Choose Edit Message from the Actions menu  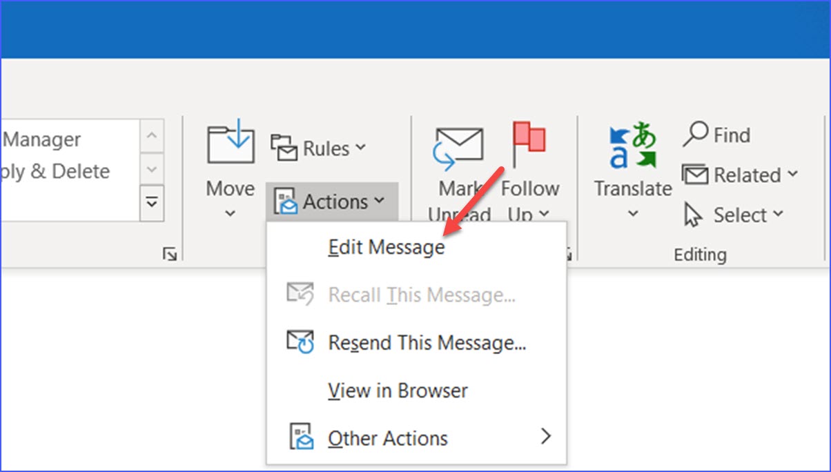(x=385, y=246)
